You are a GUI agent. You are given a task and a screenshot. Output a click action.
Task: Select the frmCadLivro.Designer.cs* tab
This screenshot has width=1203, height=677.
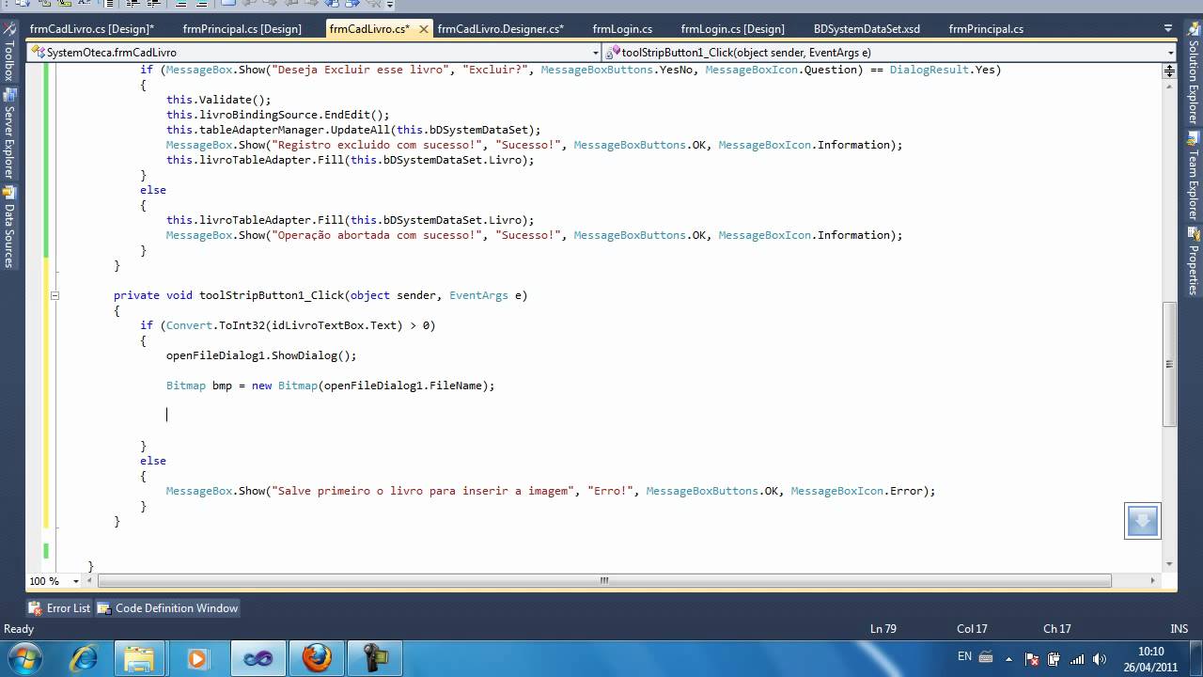(502, 29)
